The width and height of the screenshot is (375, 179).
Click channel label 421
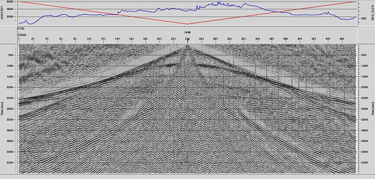[314, 39]
